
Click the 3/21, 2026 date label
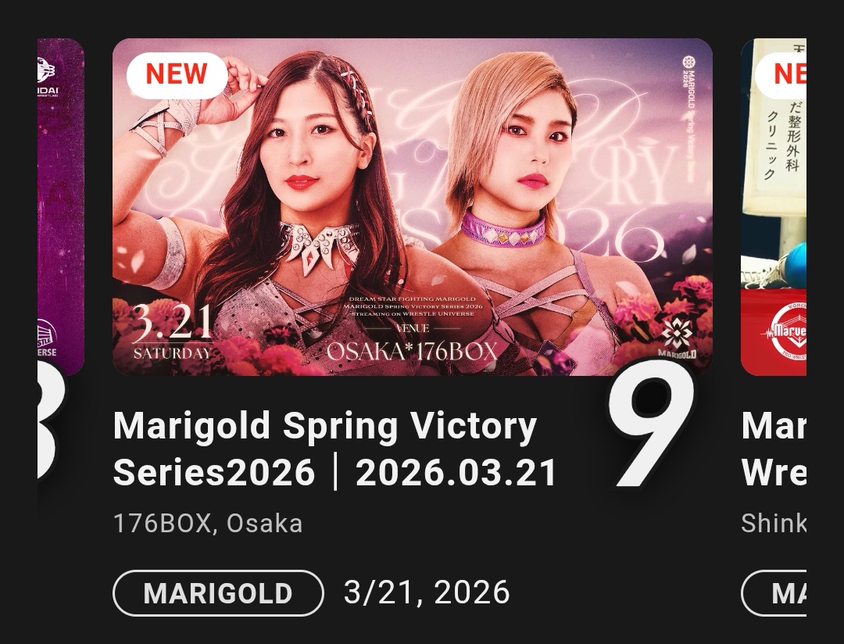(x=427, y=592)
